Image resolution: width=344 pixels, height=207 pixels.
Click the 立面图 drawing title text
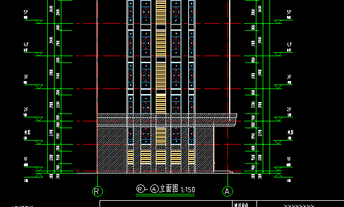click(x=168, y=188)
